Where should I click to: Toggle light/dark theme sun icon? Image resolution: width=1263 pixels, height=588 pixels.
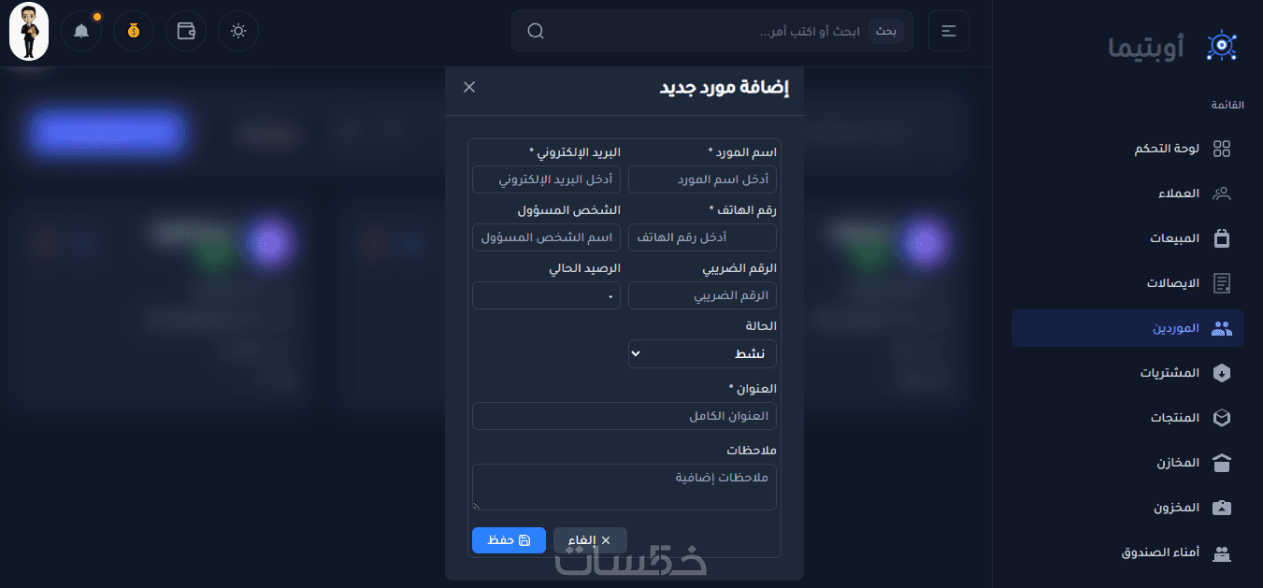(238, 31)
